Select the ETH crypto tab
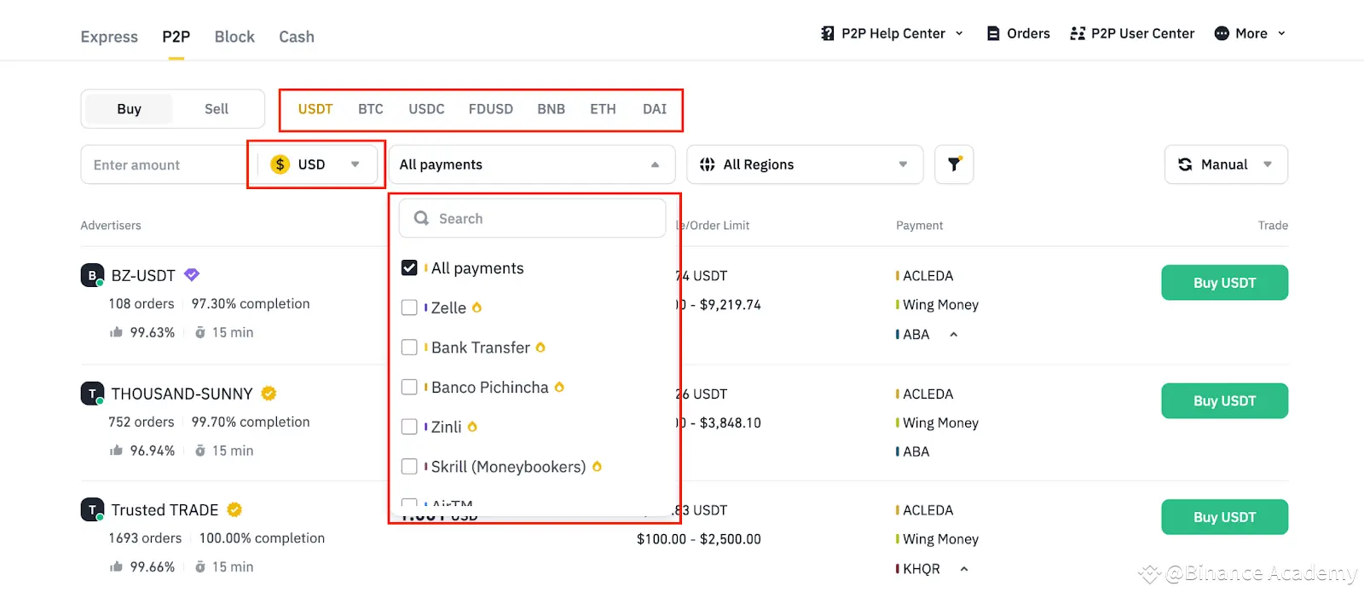 [x=603, y=109]
